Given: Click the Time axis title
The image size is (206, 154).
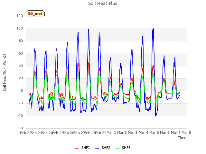Looking at the screenshot, I should tap(182, 138).
